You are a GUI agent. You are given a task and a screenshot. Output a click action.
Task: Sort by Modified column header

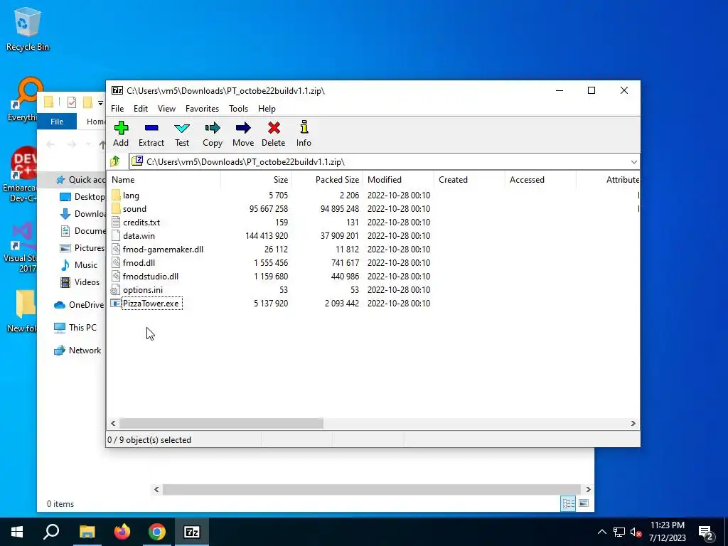coord(398,180)
